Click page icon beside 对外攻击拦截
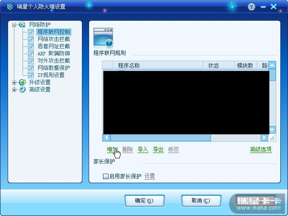The width and height of the screenshot is (288, 216). coord(31,61)
